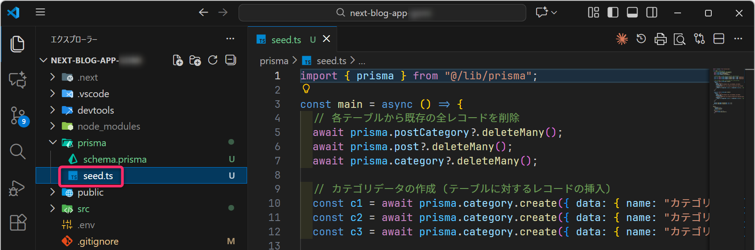The width and height of the screenshot is (755, 250).
Task: Click the prisma breadcrumb segment
Action: 274,61
